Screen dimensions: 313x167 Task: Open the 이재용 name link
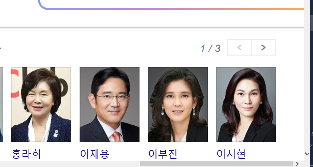click(95, 154)
